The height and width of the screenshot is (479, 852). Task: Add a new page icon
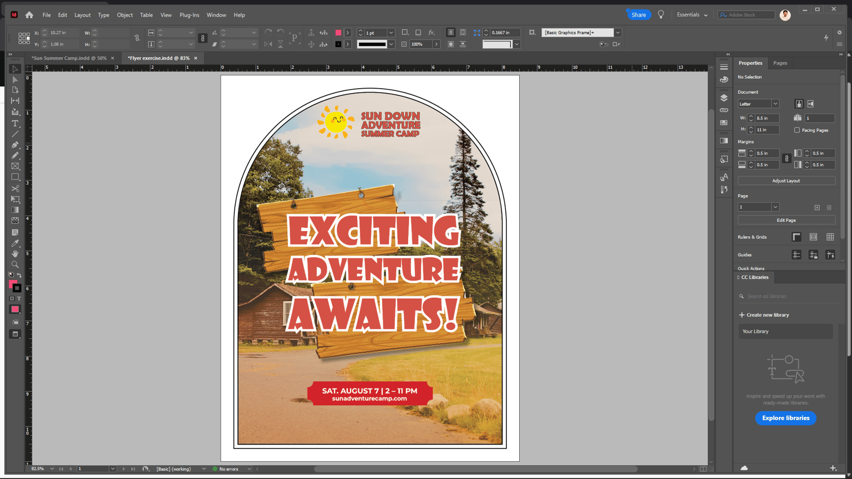(817, 207)
